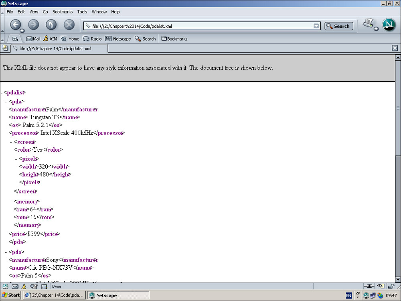401x301 pixels.
Task: Select the pdalist.xml browser tab
Action: pos(56,49)
